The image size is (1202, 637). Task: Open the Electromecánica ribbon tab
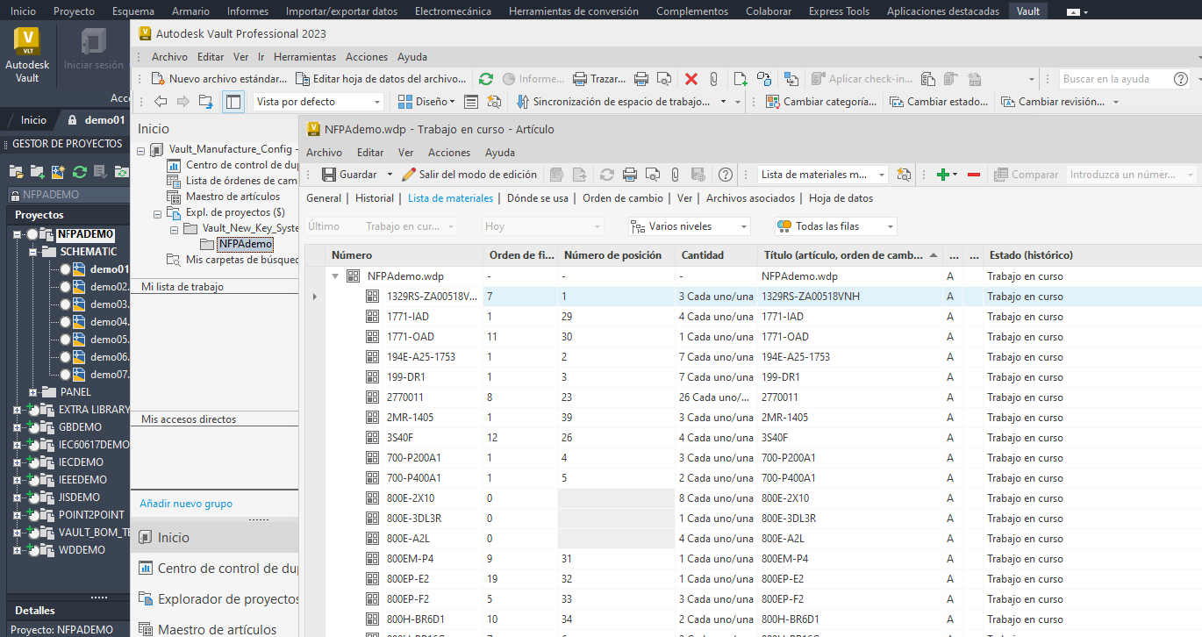pos(453,11)
